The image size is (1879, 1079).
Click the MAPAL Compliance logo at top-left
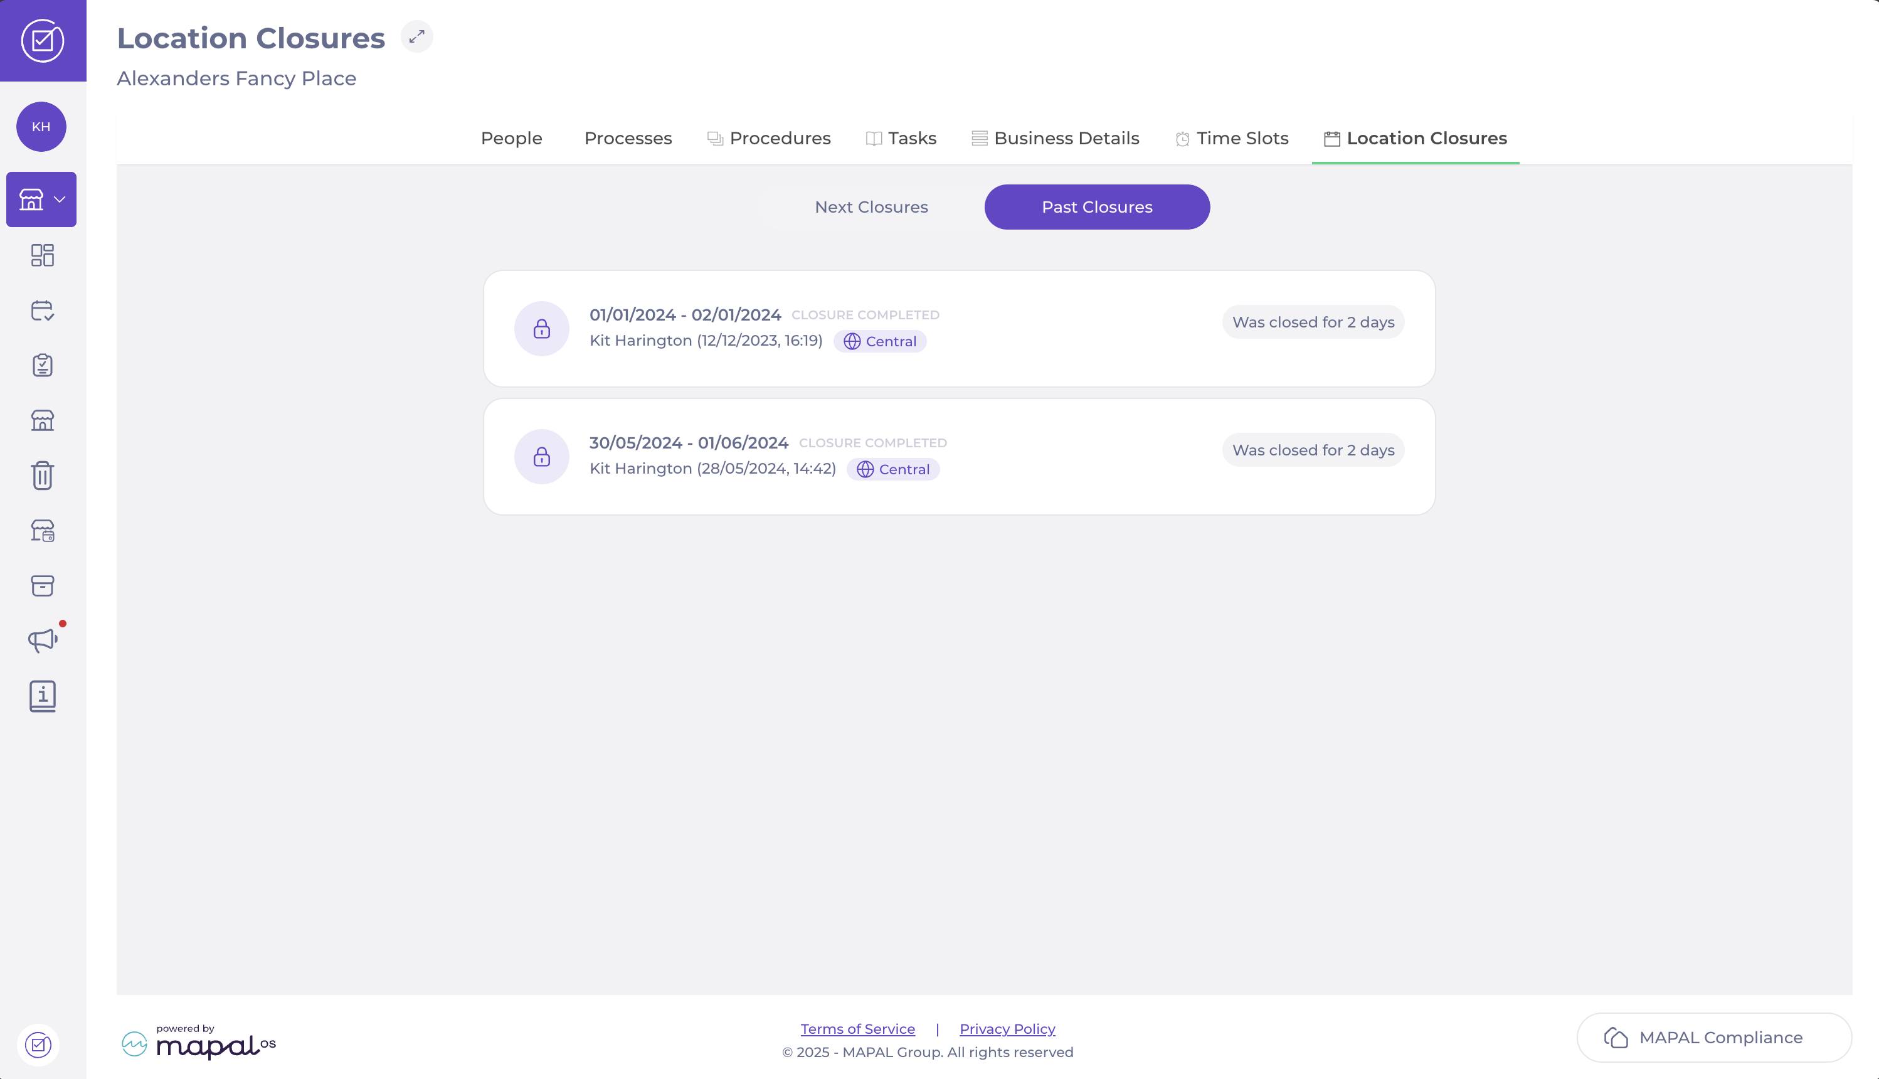coord(43,41)
